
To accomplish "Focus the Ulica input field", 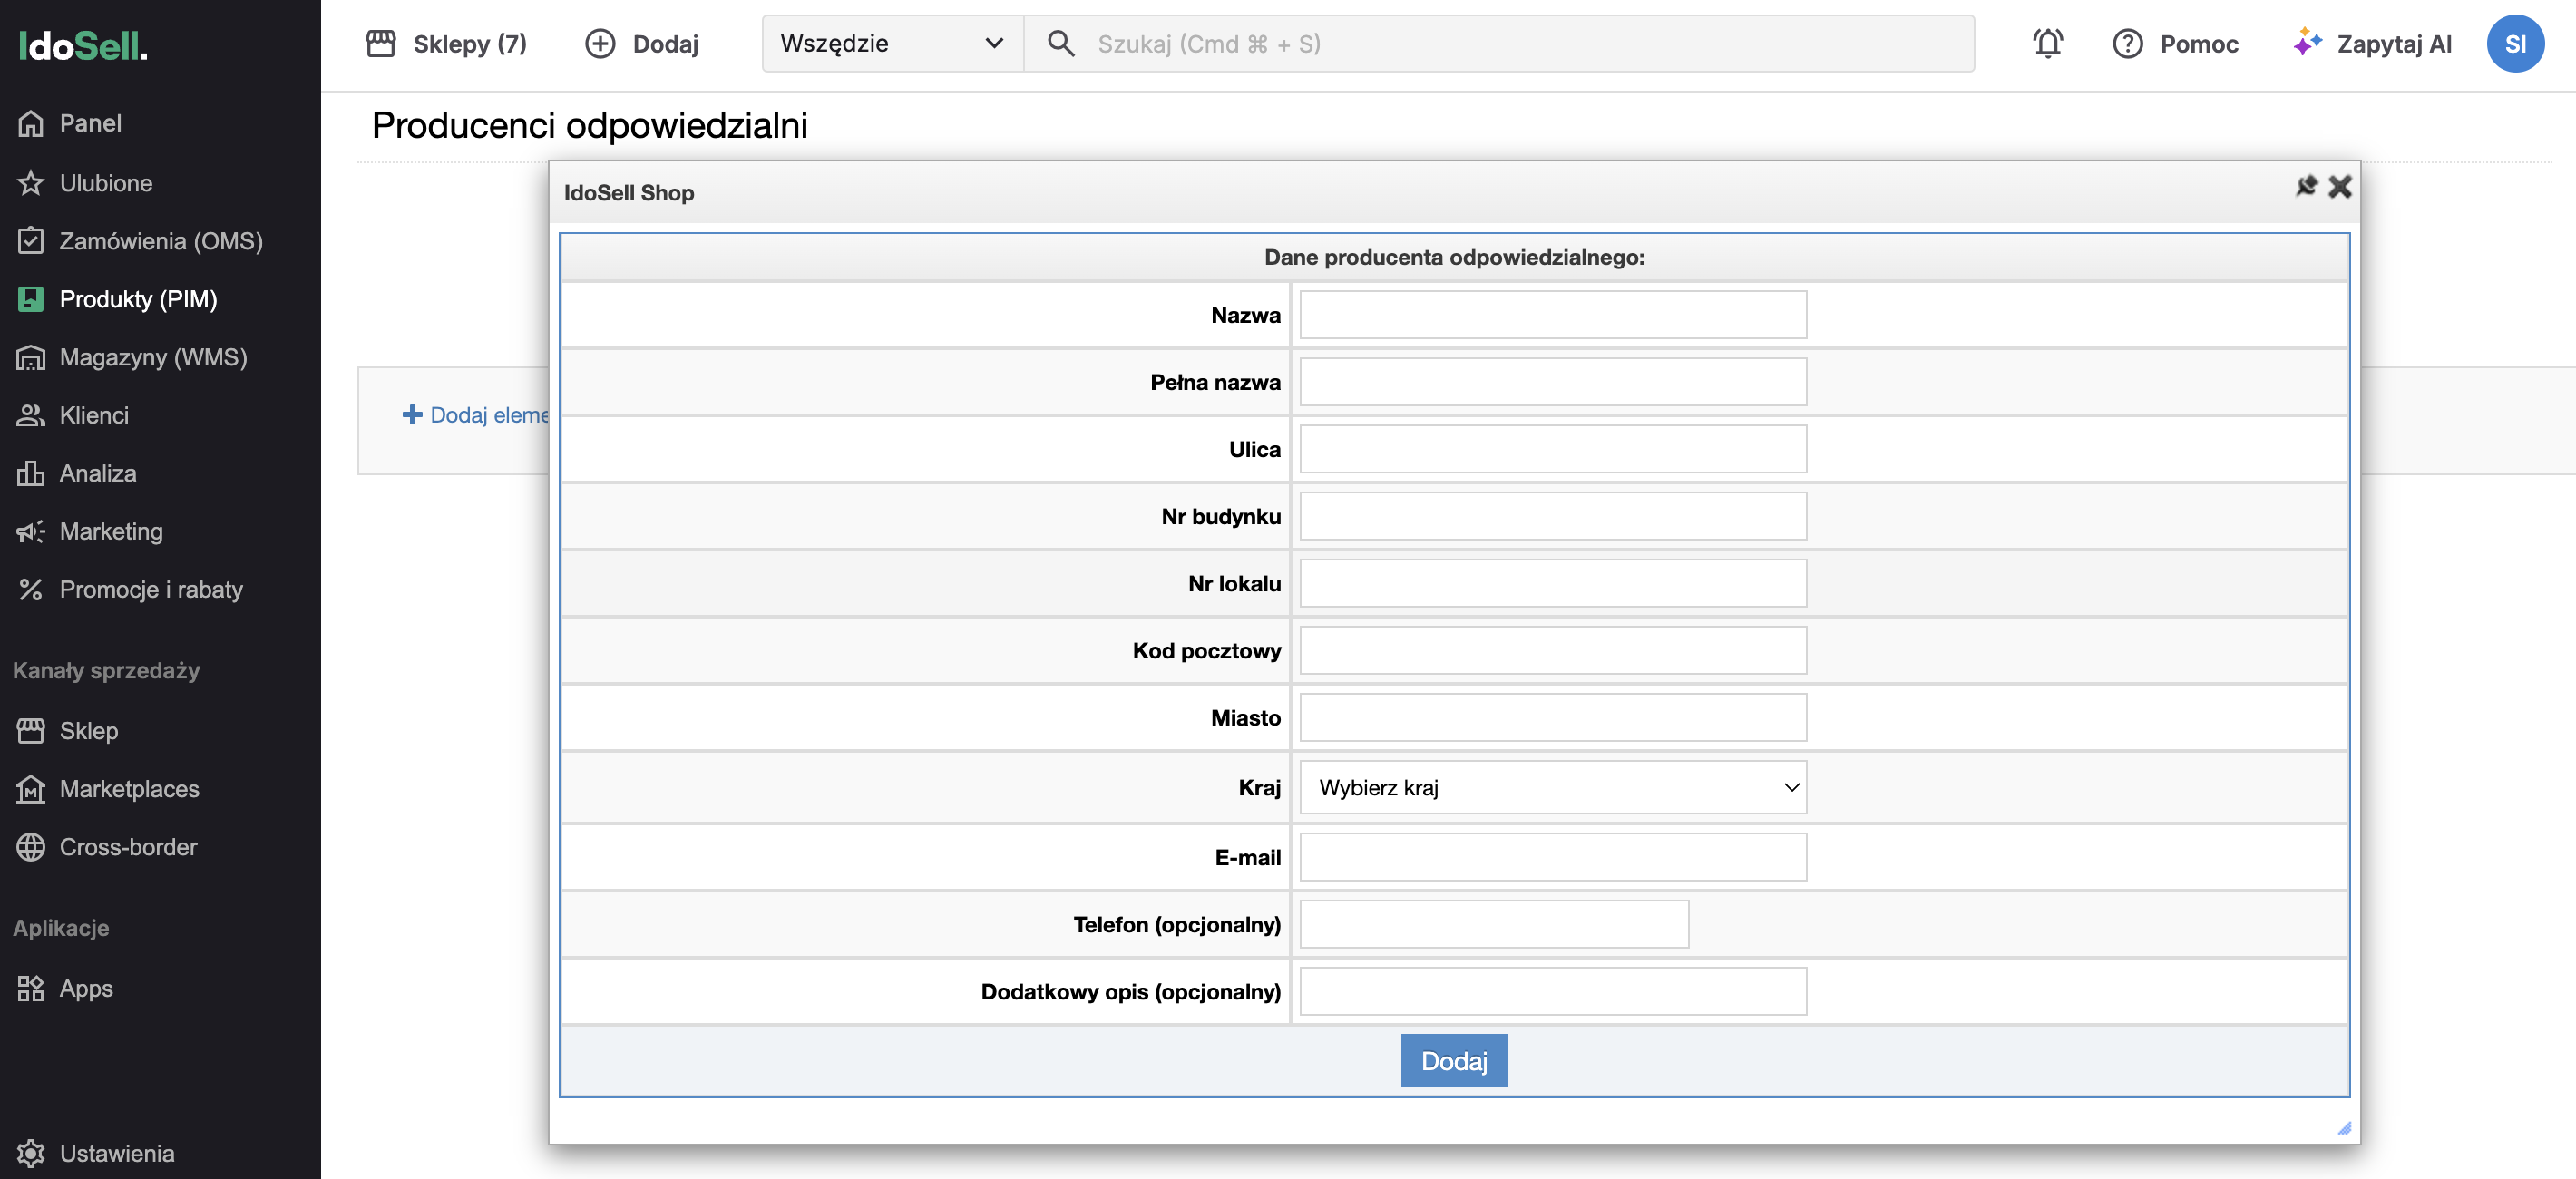I will point(1553,449).
